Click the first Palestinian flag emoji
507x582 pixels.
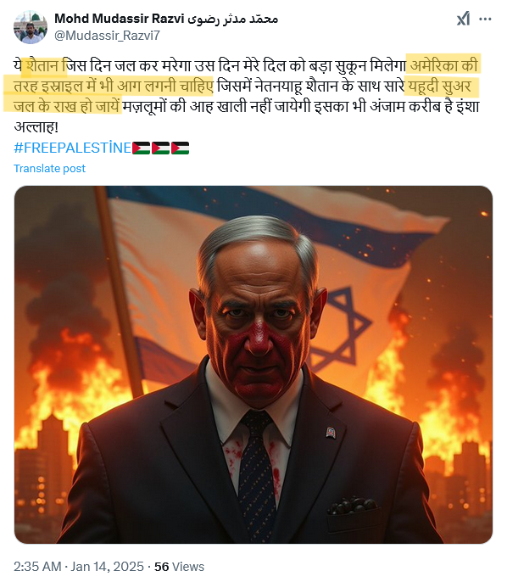click(142, 148)
